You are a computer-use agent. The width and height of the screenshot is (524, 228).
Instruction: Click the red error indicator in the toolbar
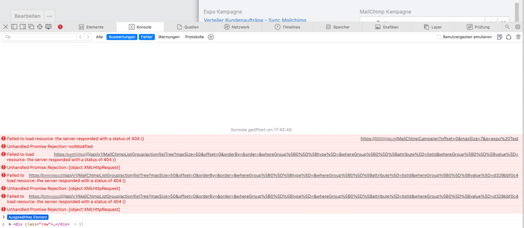(x=60, y=27)
